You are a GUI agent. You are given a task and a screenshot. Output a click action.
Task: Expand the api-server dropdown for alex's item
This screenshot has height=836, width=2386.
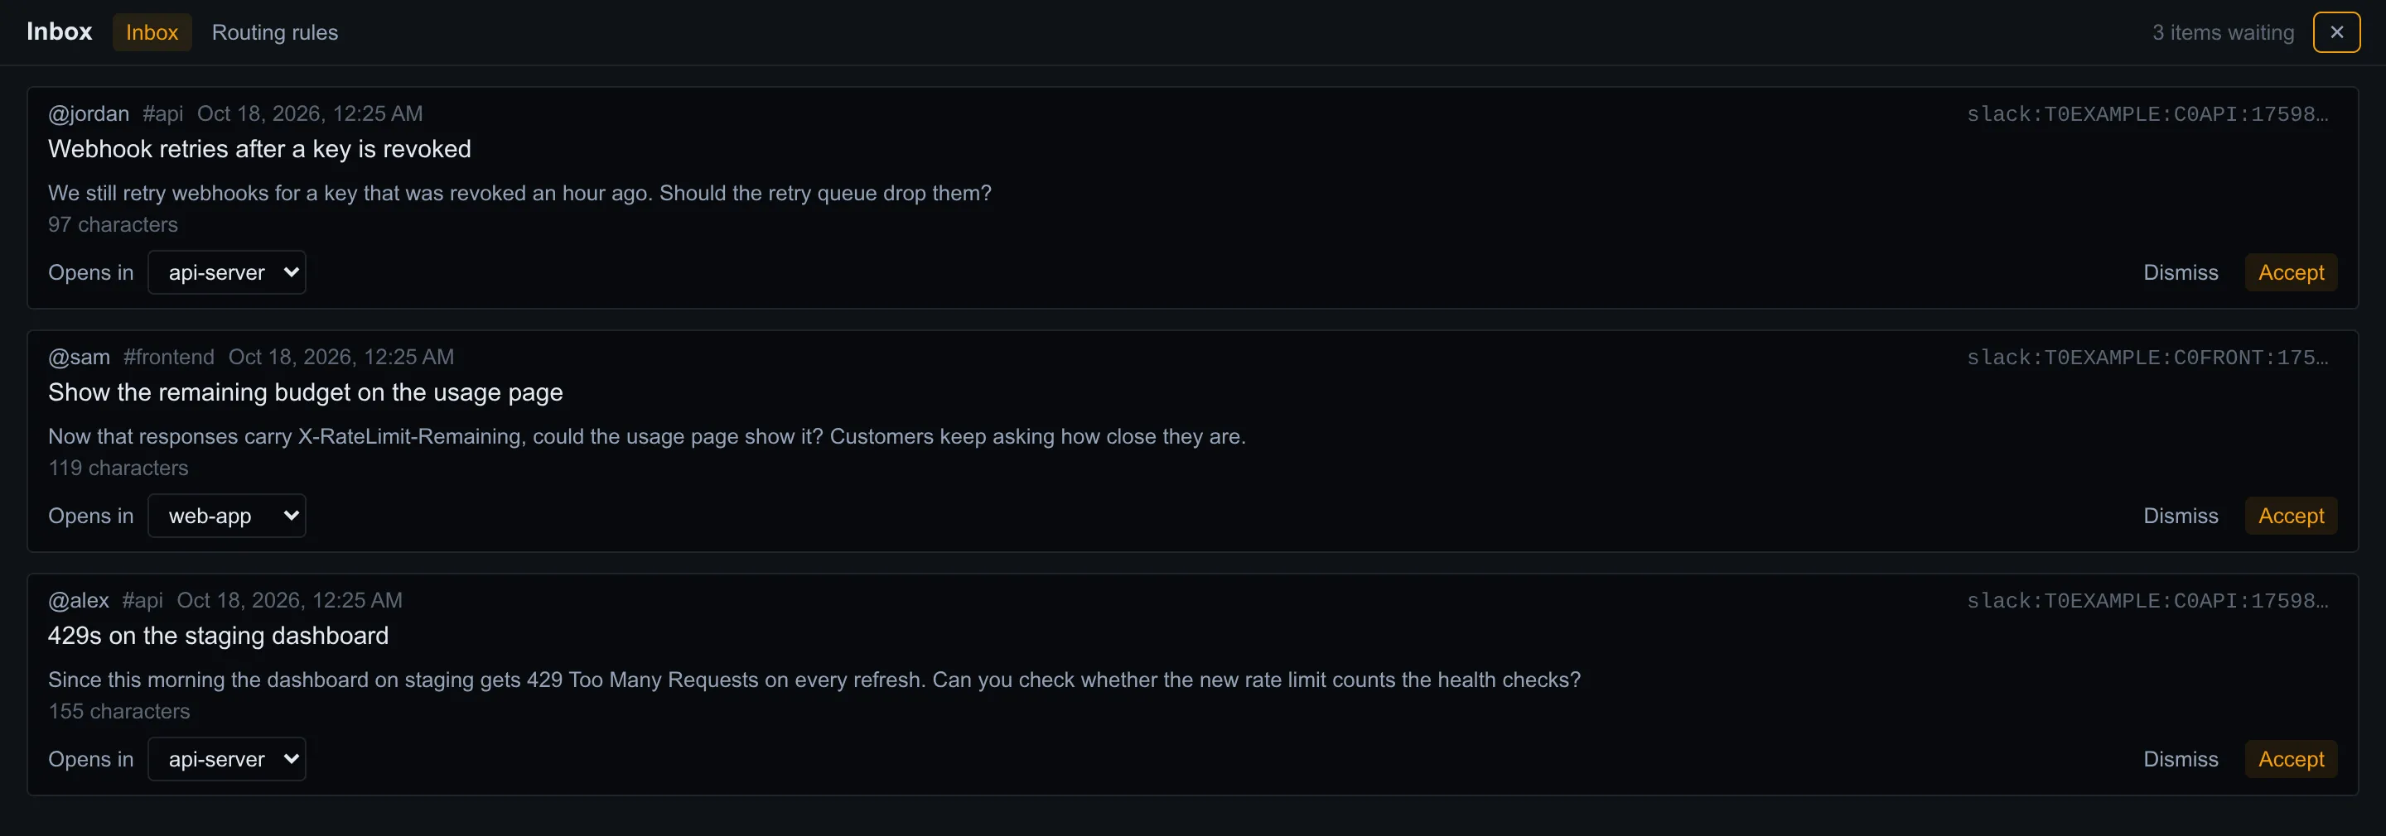[227, 759]
